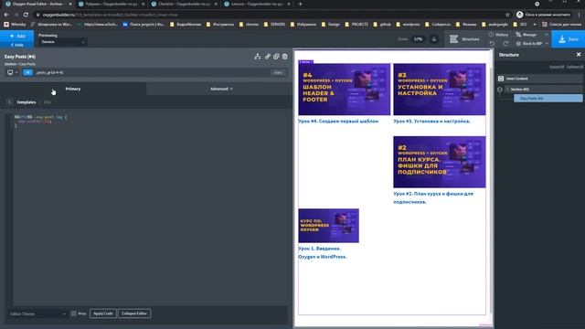The width and height of the screenshot is (585, 329).
Task: Click Collapse All in Structure panel
Action: [x=575, y=67]
